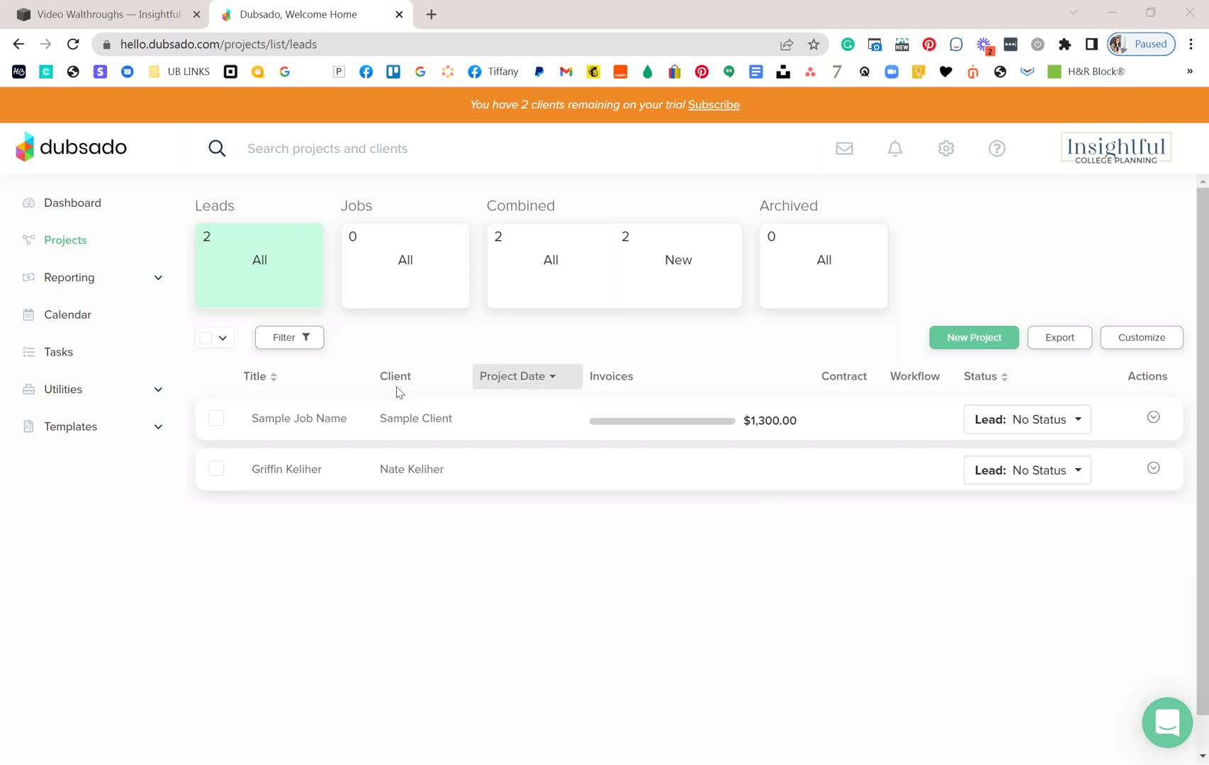Image resolution: width=1209 pixels, height=765 pixels.
Task: Open the UB LINKS bookmark folder
Action: click(179, 72)
